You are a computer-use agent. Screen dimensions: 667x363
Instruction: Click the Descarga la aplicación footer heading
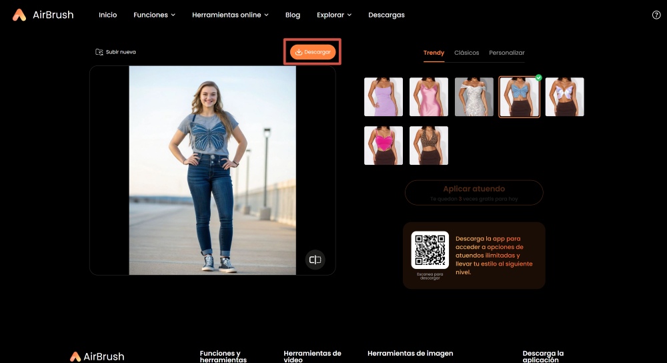click(x=543, y=356)
